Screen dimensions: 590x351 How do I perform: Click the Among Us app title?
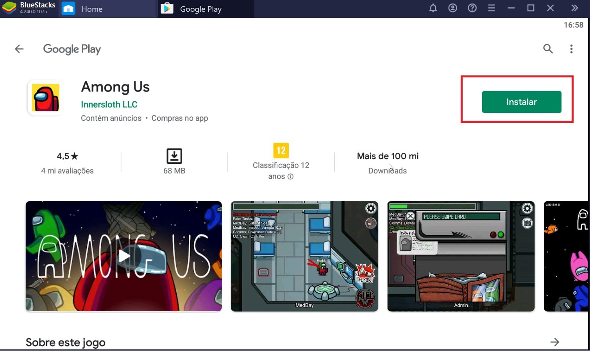pyautogui.click(x=115, y=87)
